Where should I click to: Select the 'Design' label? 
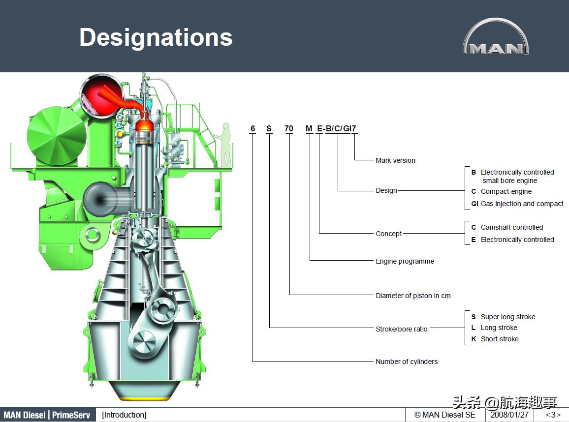pyautogui.click(x=386, y=190)
